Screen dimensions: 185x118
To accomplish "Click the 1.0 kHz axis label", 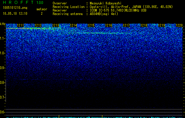I will click(x=2, y=53).
